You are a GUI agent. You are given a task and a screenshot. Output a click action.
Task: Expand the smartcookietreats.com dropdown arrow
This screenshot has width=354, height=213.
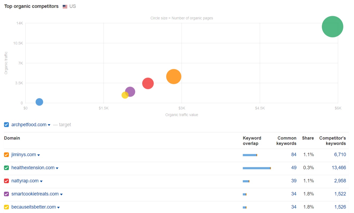(x=61, y=195)
